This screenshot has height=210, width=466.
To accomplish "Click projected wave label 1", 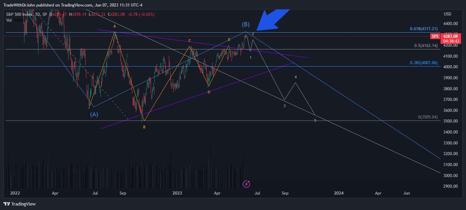I will (251, 57).
